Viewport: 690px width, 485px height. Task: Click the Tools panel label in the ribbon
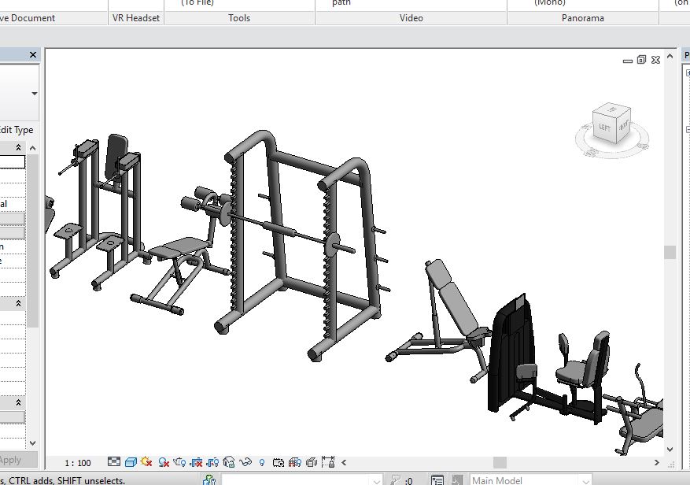[238, 17]
